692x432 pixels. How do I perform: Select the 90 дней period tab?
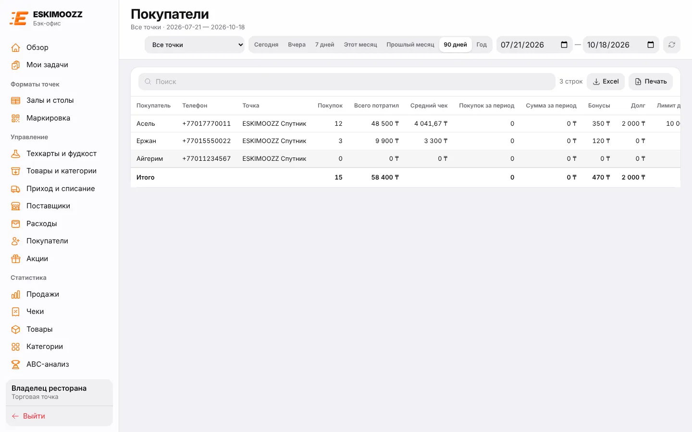[x=456, y=45]
